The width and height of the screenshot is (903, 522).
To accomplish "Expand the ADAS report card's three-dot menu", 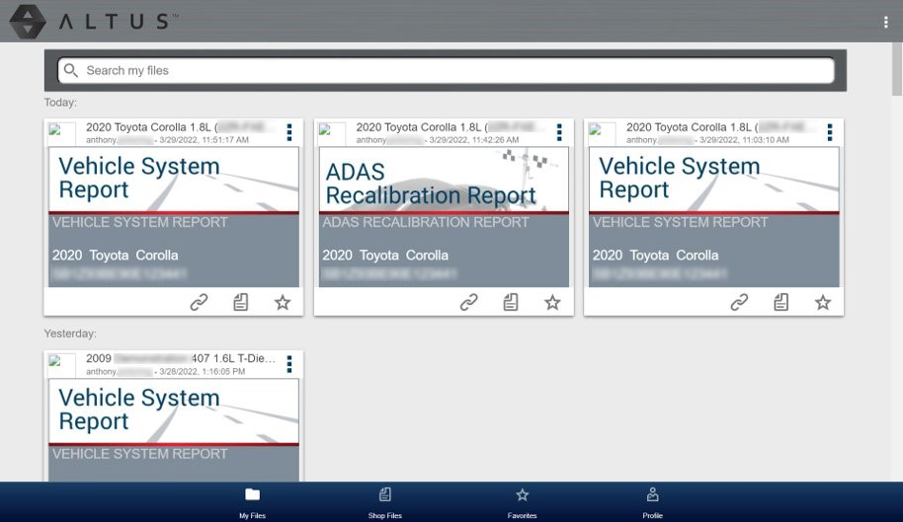I will click(x=559, y=132).
